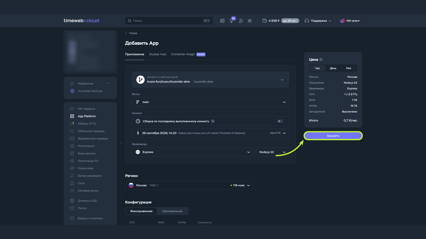426x239 pixels.
Task: Open Хранилище S3 in the sidebar
Action: click(x=88, y=161)
